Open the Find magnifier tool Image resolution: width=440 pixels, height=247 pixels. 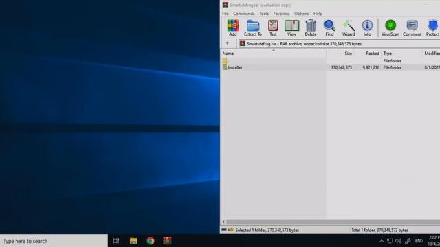click(329, 28)
